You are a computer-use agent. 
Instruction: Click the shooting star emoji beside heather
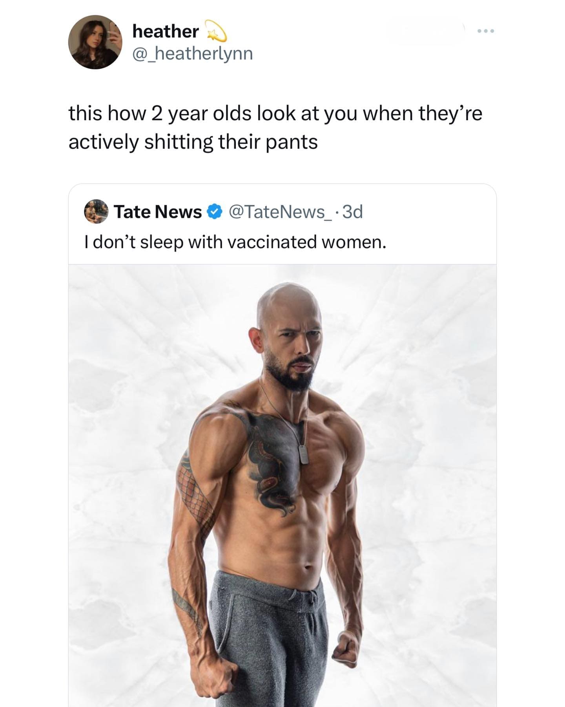(x=215, y=31)
